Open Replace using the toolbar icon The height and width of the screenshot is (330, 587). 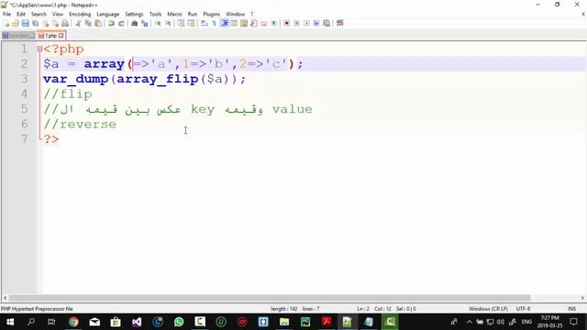145,24
